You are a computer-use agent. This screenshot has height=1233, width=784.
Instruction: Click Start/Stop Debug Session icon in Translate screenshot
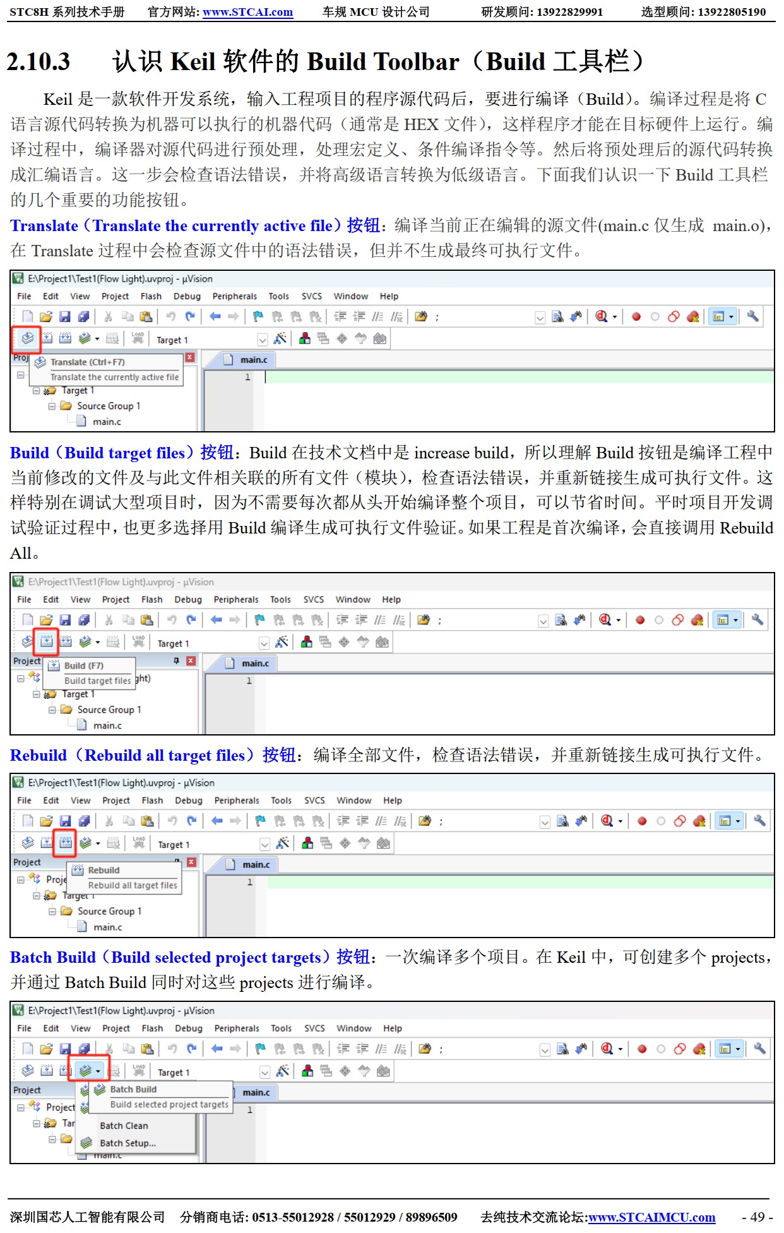[602, 316]
